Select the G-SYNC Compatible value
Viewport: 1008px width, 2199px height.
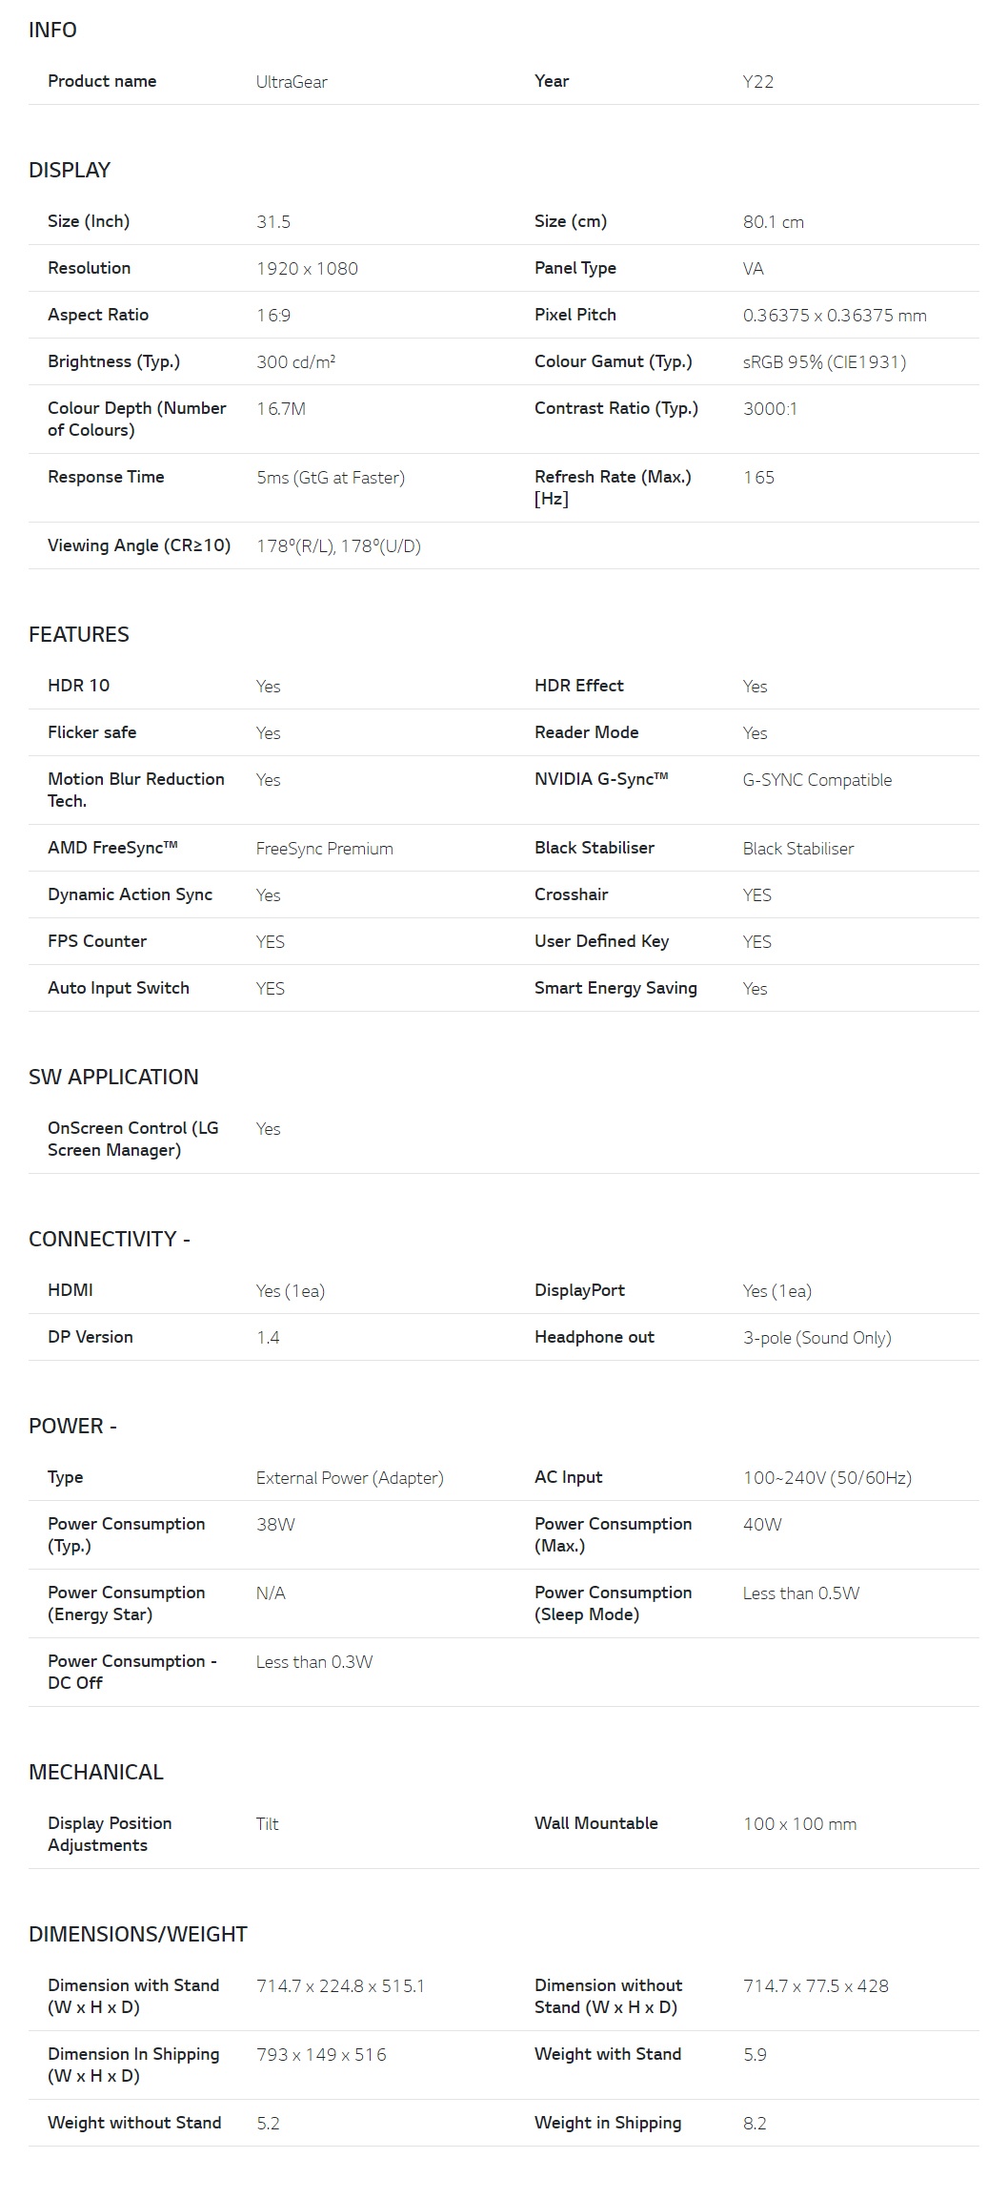tap(817, 780)
